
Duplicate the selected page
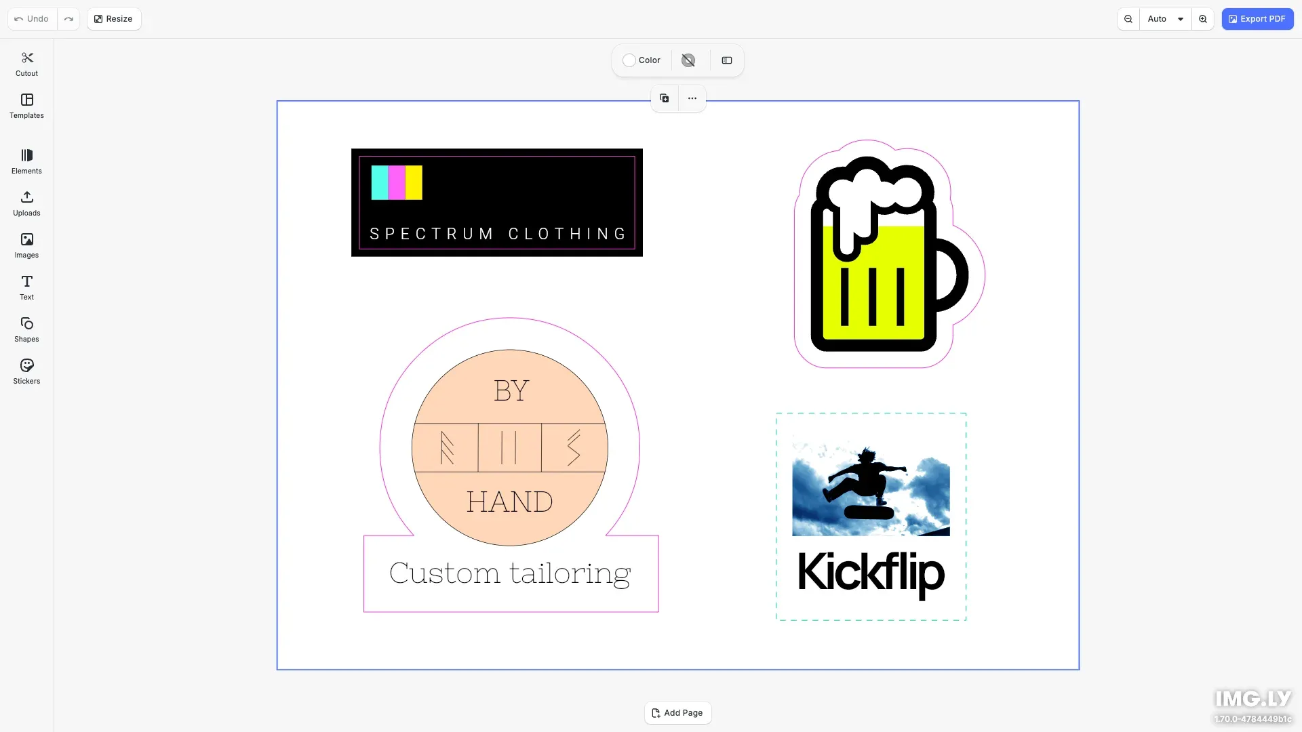(x=664, y=98)
